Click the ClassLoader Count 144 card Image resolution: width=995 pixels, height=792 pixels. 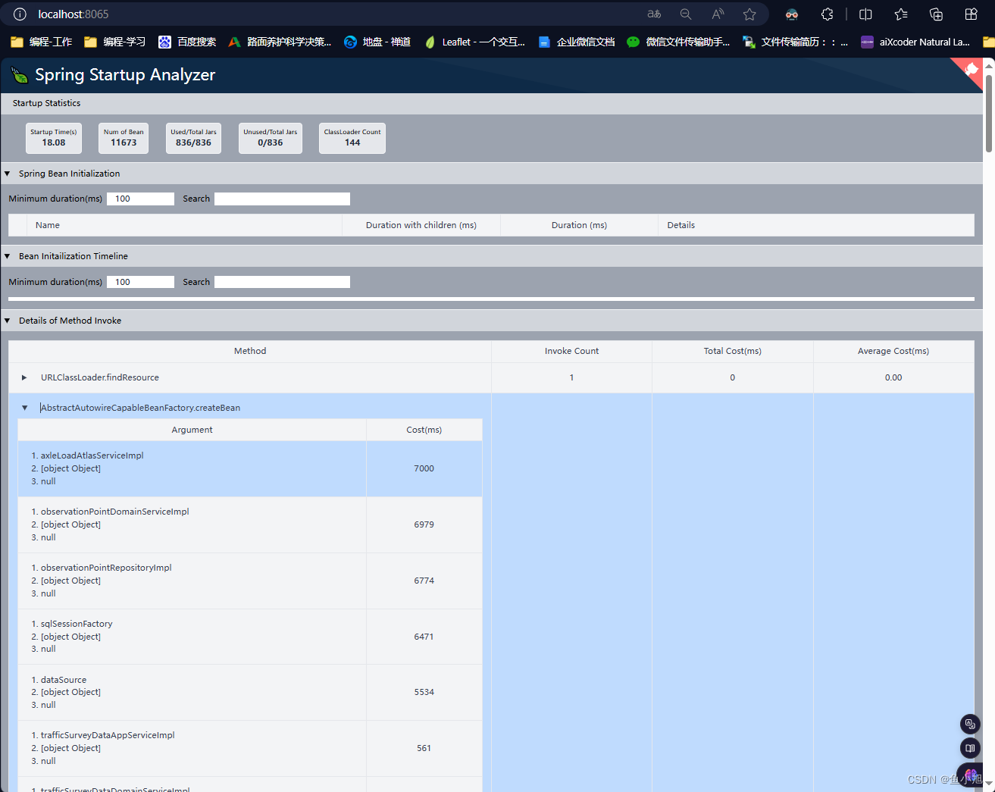tap(352, 138)
